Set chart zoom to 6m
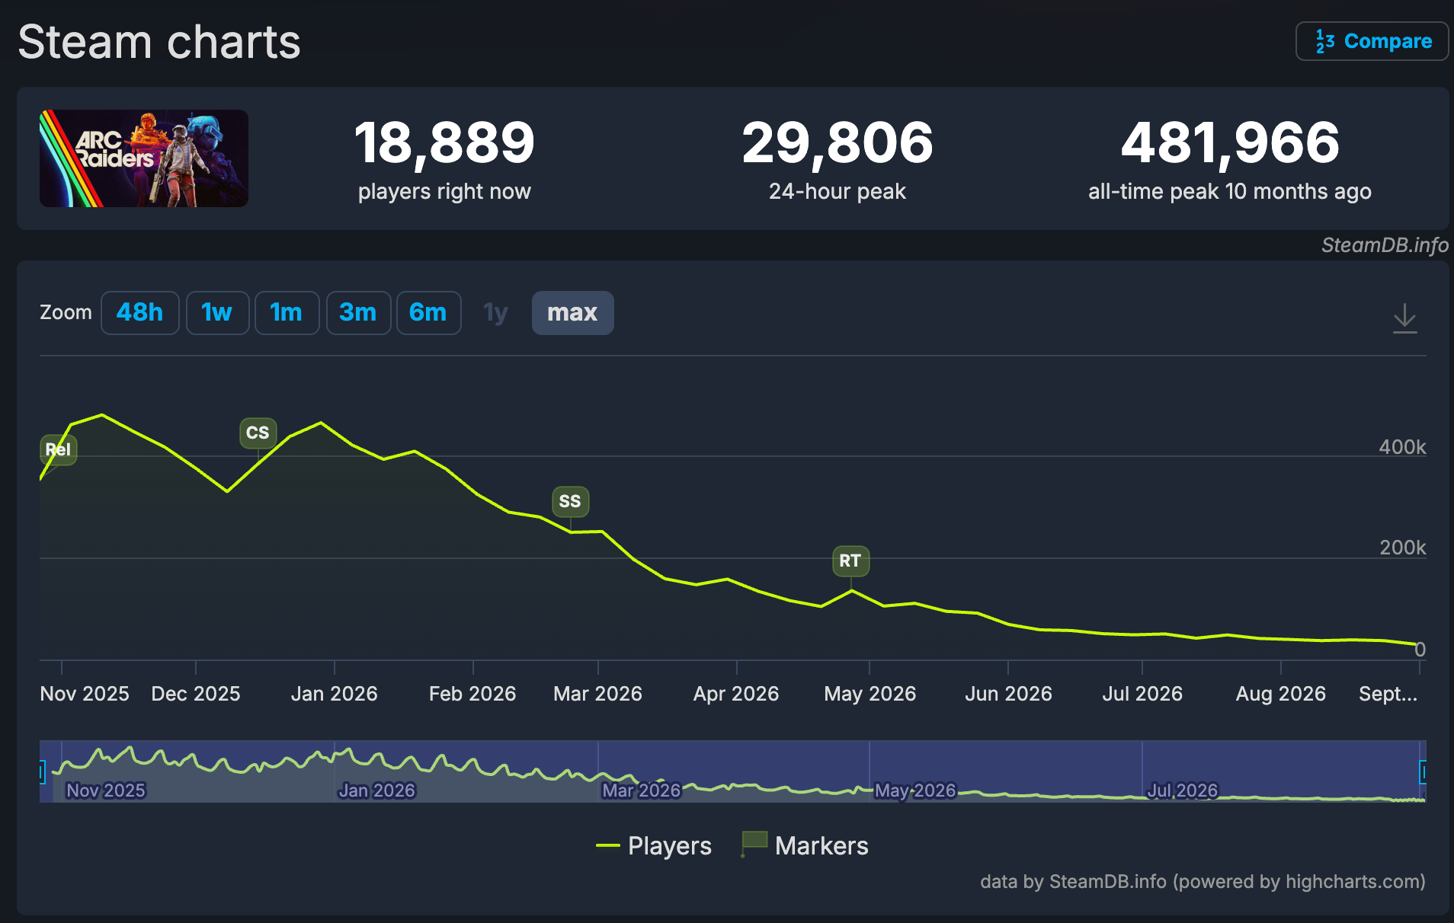 tap(428, 312)
